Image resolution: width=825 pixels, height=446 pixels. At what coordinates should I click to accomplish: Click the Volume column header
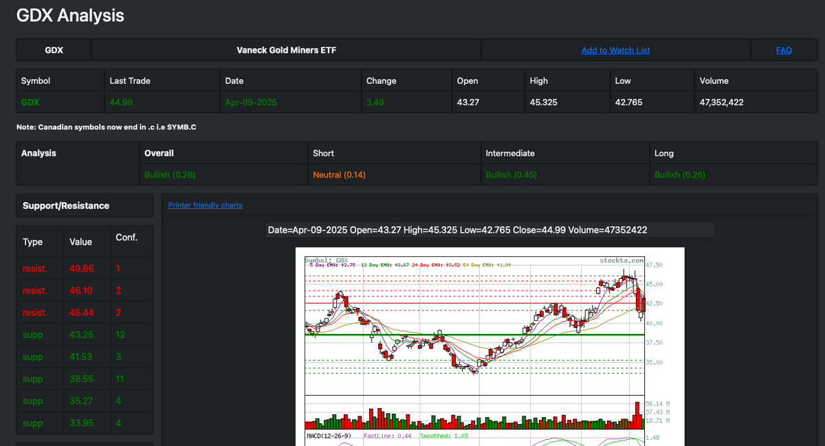tap(714, 80)
